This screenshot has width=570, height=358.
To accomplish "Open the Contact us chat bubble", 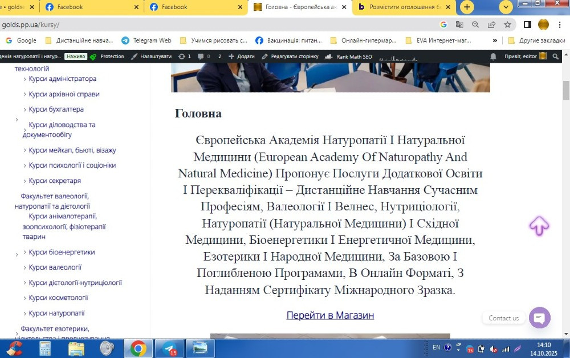I will [539, 318].
